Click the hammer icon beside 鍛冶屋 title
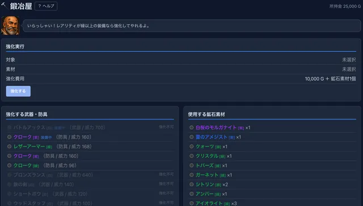Image resolution: width=363 pixels, height=206 pixels. (4, 5)
